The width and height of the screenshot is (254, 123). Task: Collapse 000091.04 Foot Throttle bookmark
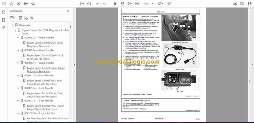[x=18, y=88]
